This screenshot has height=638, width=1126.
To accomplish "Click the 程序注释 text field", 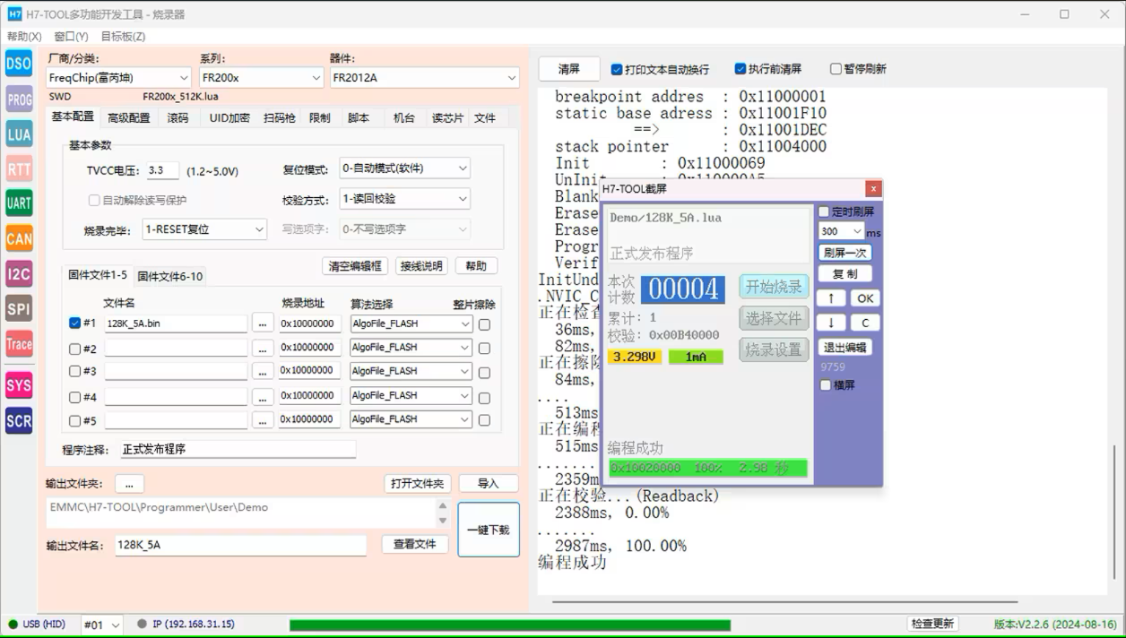I will [x=238, y=449].
